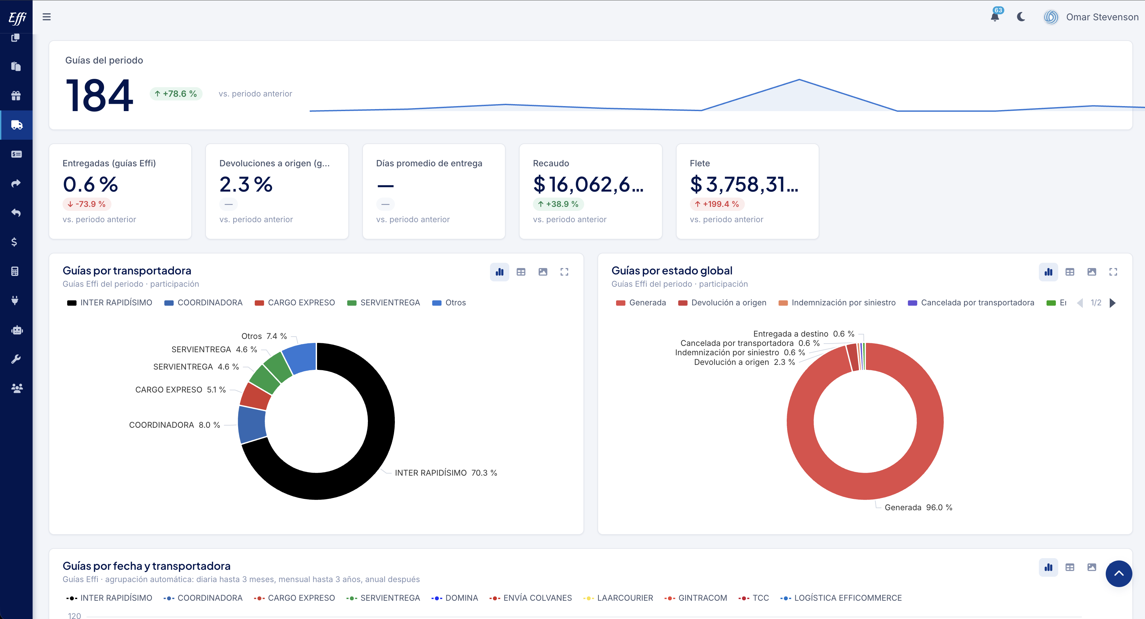
Task: Open the robot sidebar icon
Action: (17, 330)
